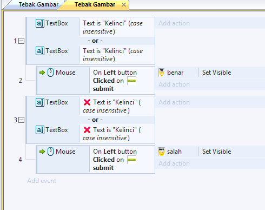Select the Set Visible action for salah

point(216,152)
